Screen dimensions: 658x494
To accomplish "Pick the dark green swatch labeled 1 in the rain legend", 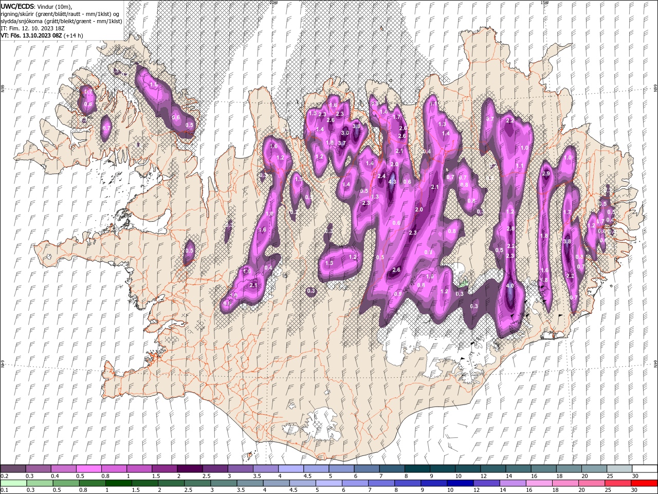I will (x=119, y=483).
